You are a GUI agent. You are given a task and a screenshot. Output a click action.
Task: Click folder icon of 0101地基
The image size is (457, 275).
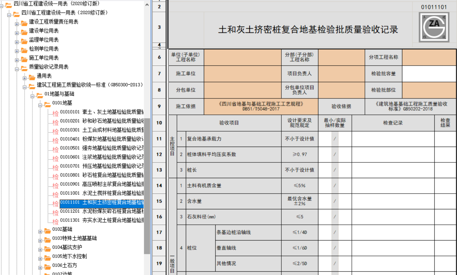coord(48,104)
